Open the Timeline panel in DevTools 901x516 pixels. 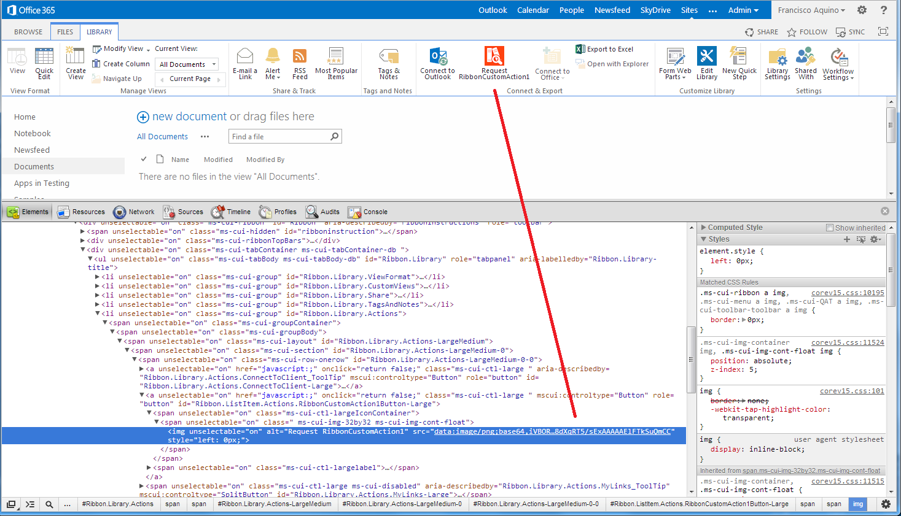231,212
